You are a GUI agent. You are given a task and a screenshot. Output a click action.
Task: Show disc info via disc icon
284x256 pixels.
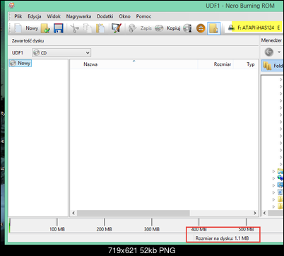pyautogui.click(x=187, y=28)
